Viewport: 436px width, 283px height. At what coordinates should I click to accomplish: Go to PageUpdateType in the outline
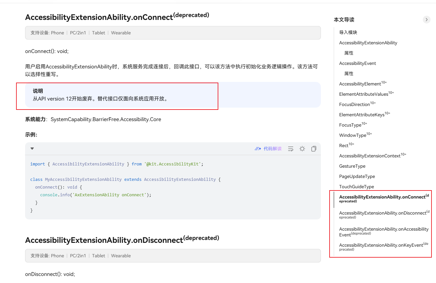pyautogui.click(x=357, y=176)
